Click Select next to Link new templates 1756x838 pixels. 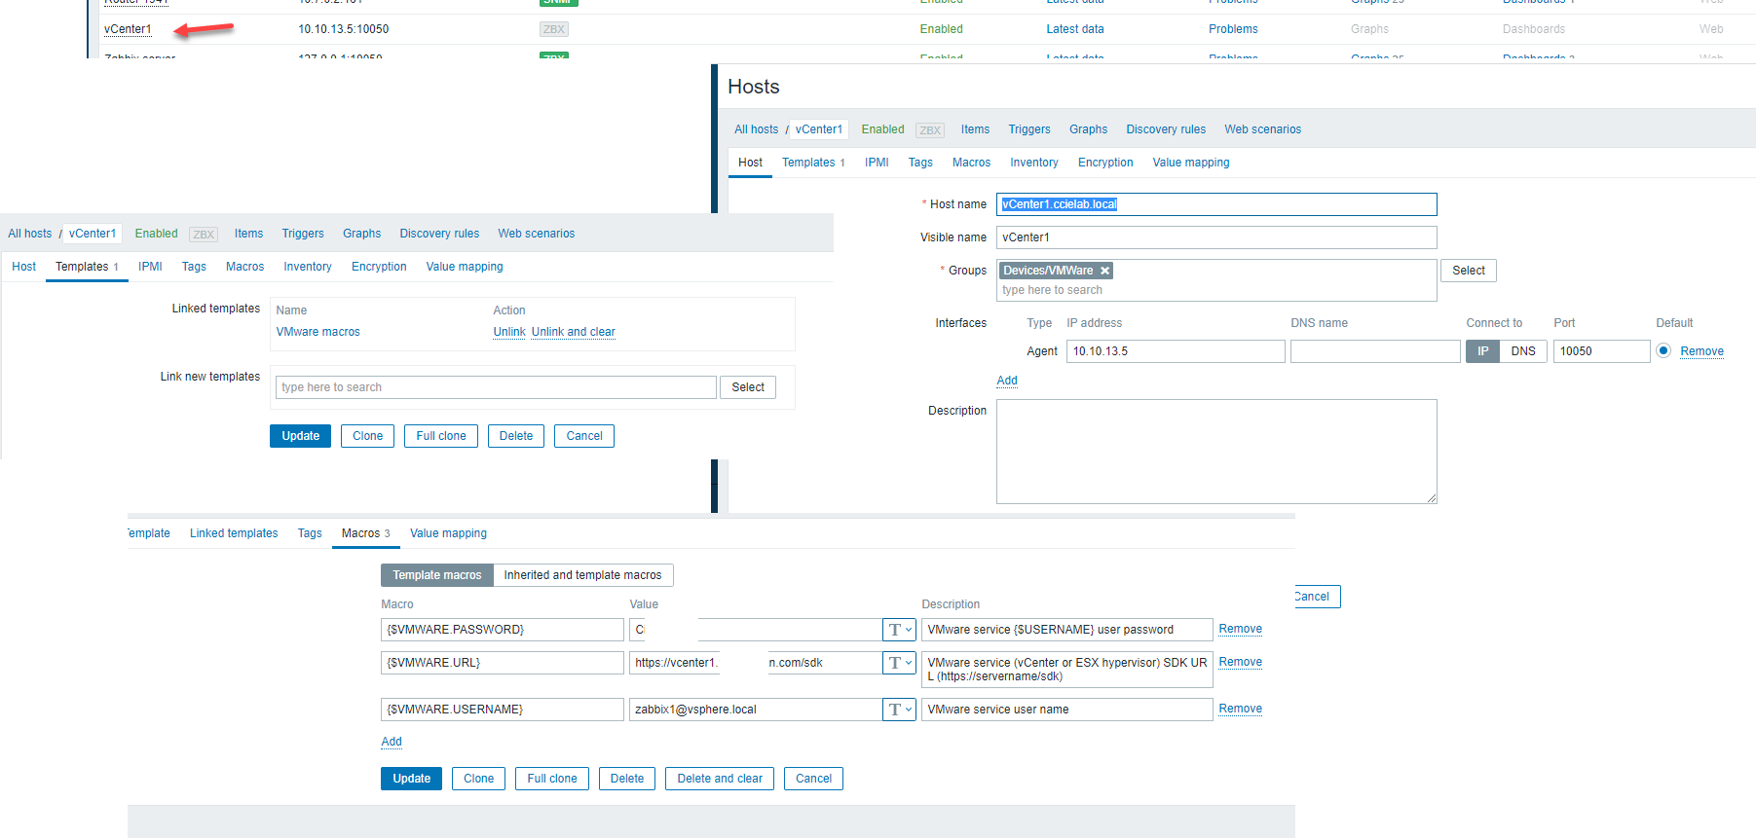click(748, 387)
